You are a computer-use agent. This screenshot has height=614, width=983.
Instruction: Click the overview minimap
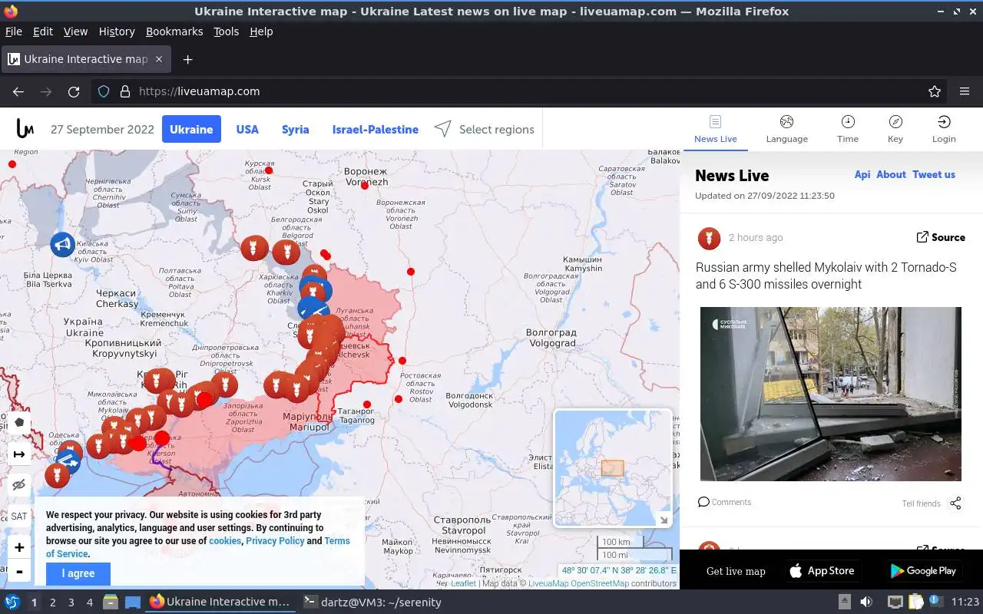coord(613,467)
